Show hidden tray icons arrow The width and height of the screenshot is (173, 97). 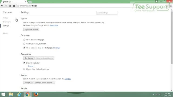[x=154, y=95]
